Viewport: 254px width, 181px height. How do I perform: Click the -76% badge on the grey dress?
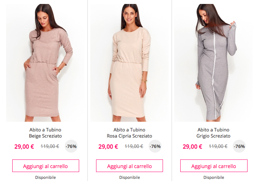(x=239, y=146)
